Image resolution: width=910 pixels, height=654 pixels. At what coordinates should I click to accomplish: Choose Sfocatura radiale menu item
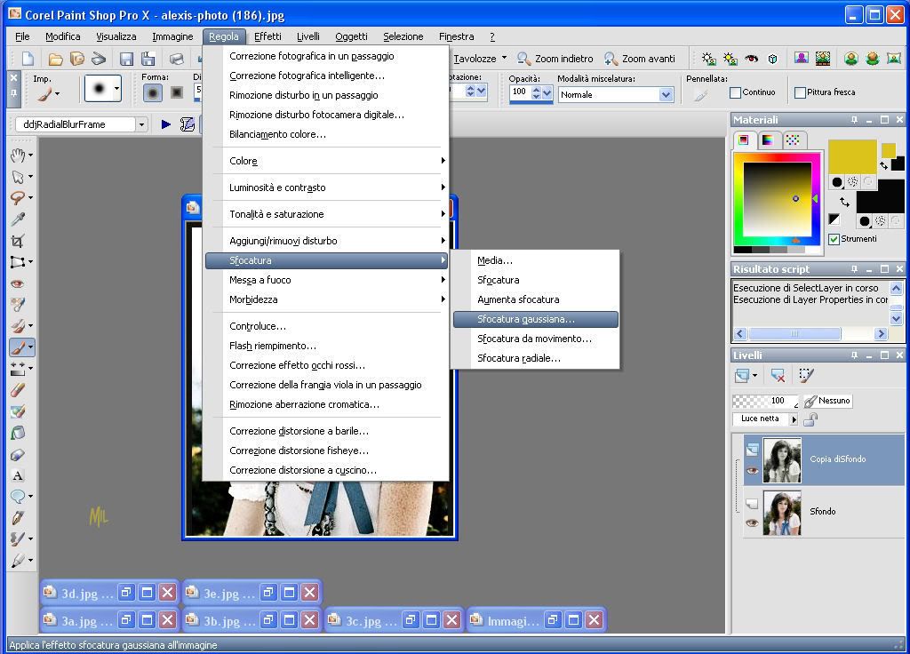click(x=536, y=358)
